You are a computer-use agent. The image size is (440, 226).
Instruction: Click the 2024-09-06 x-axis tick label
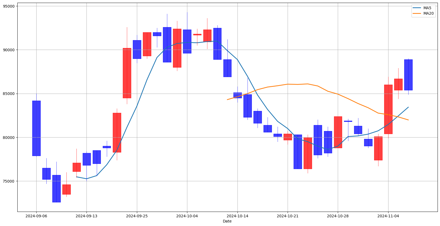click(x=36, y=216)
